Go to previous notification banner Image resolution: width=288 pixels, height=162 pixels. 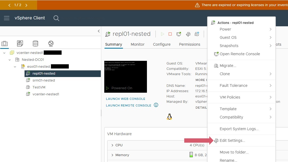point(9,5)
